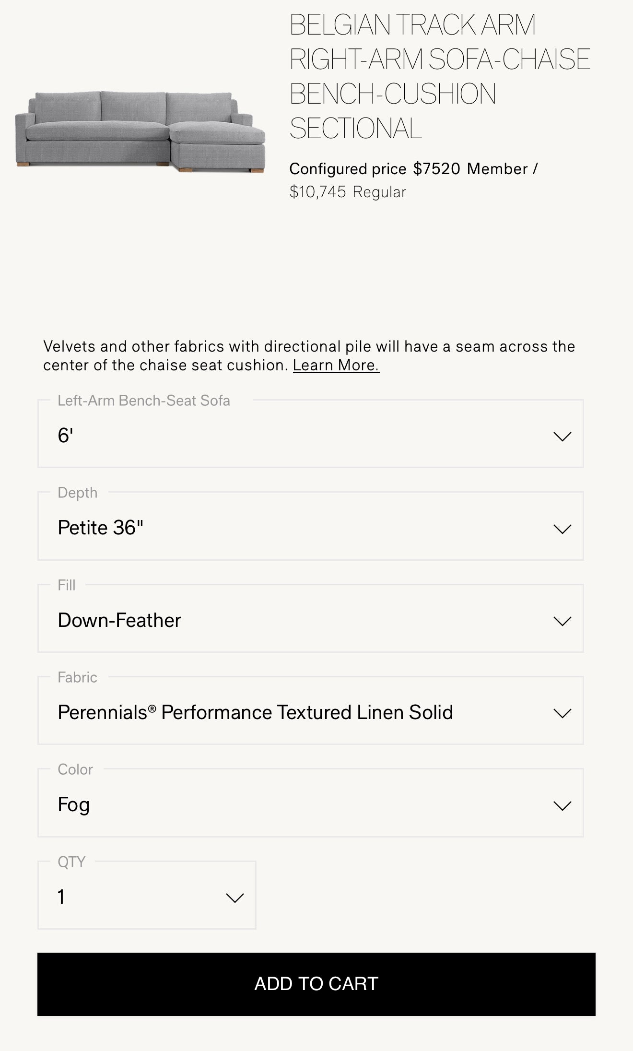Click the gray sectional sofa product image
Viewport: 633px width, 1051px height.
coord(140,130)
